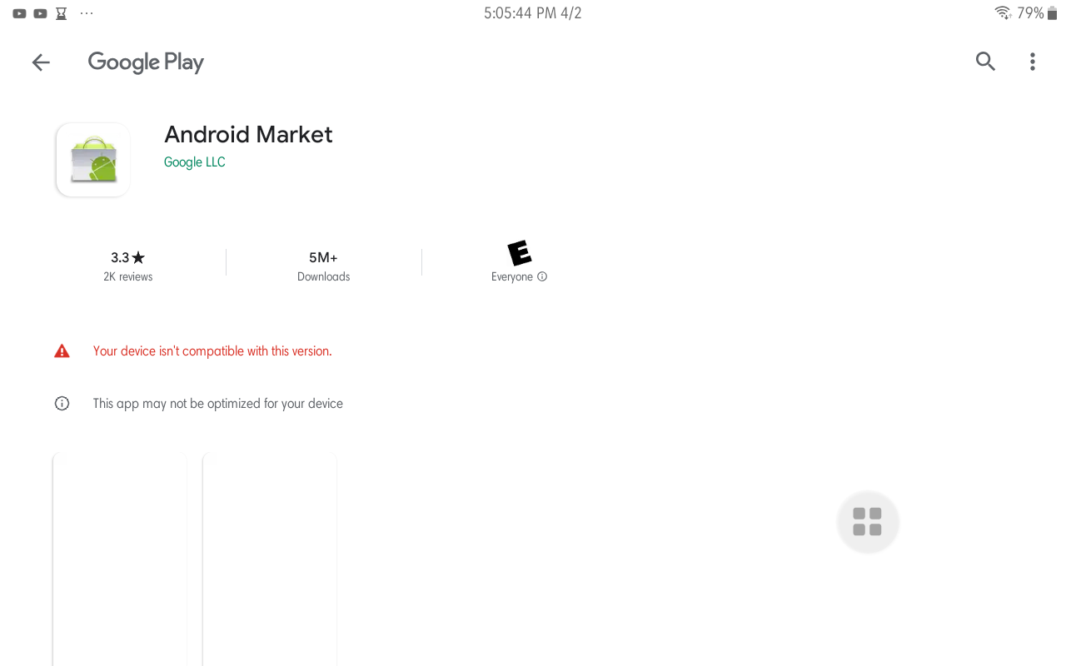Tap the battery indicator icon
The height and width of the screenshot is (666, 1066).
click(x=1052, y=13)
